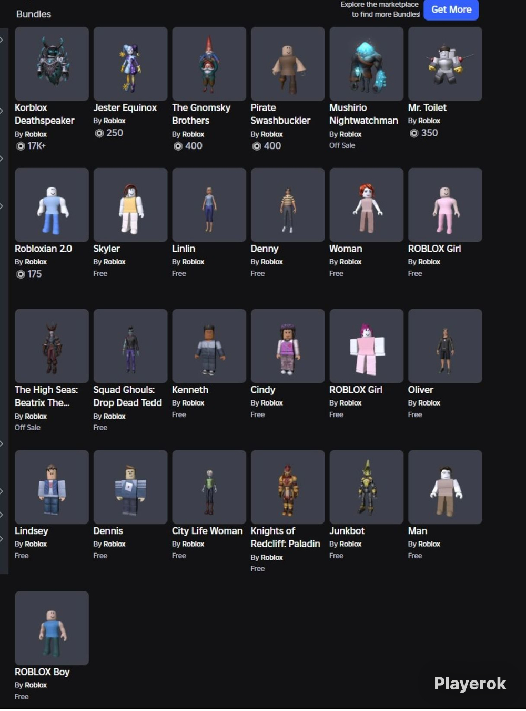Click the Robux icon beside 350
Viewport: 526px width, 711px height.
[414, 133]
